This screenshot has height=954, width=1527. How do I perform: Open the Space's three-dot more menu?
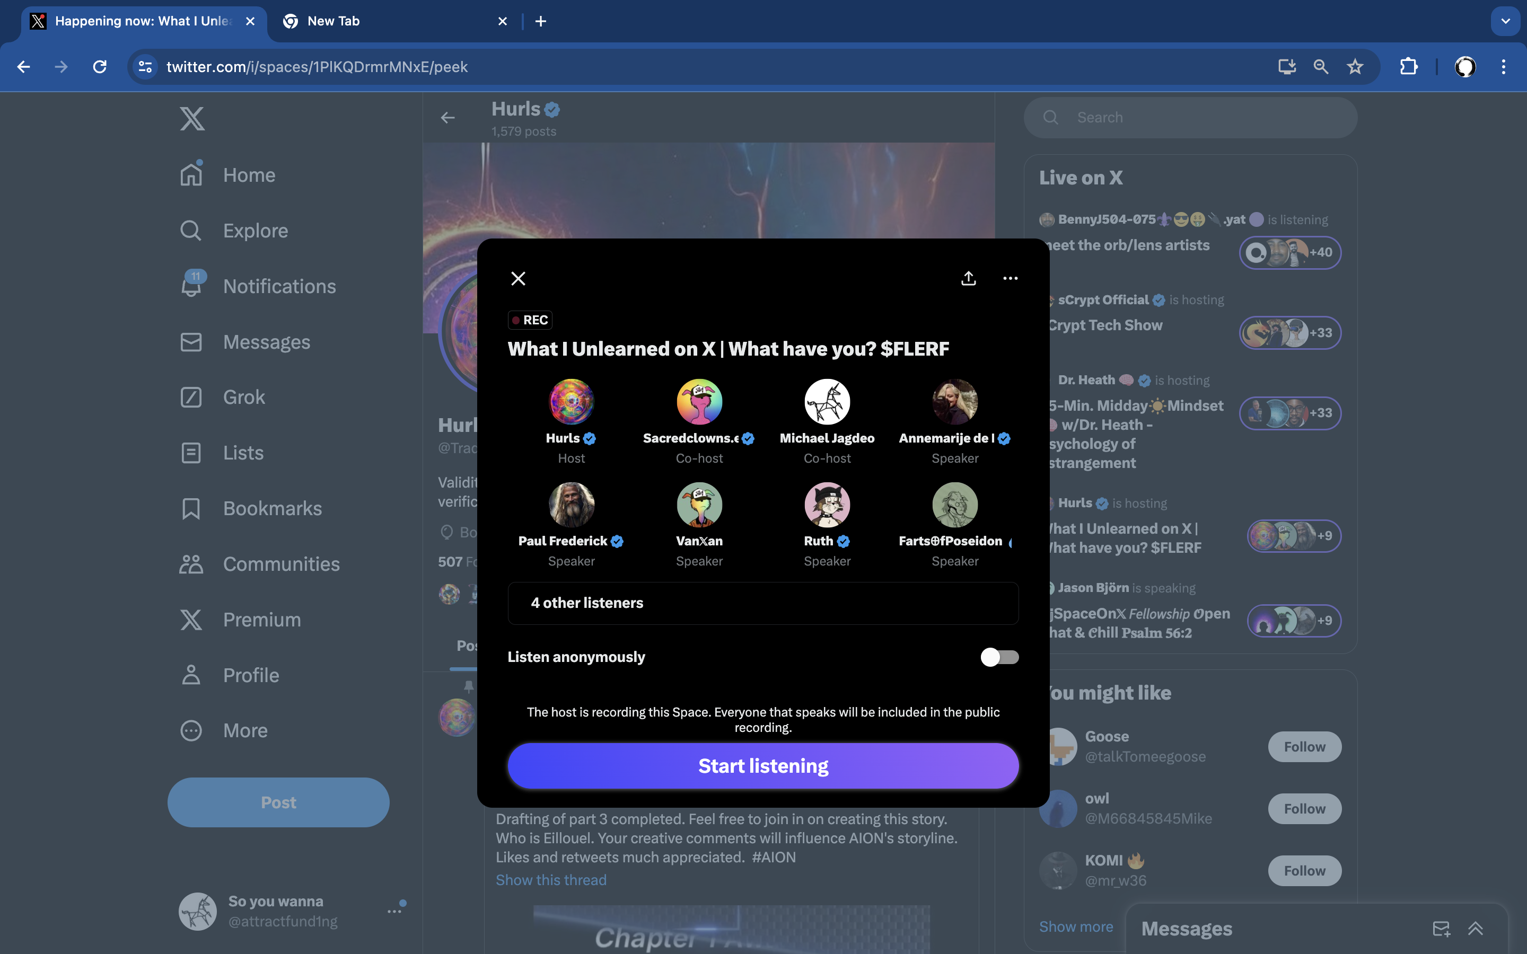pyautogui.click(x=1010, y=278)
